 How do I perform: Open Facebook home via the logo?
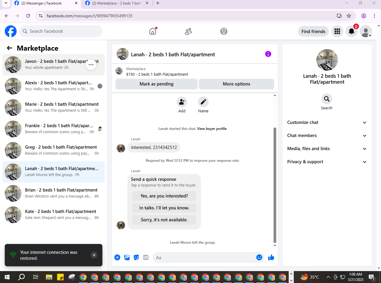[x=11, y=31]
